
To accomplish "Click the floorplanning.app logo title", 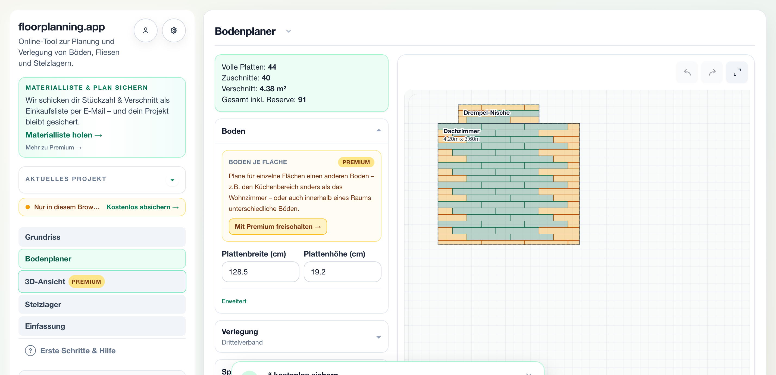I will pyautogui.click(x=61, y=27).
